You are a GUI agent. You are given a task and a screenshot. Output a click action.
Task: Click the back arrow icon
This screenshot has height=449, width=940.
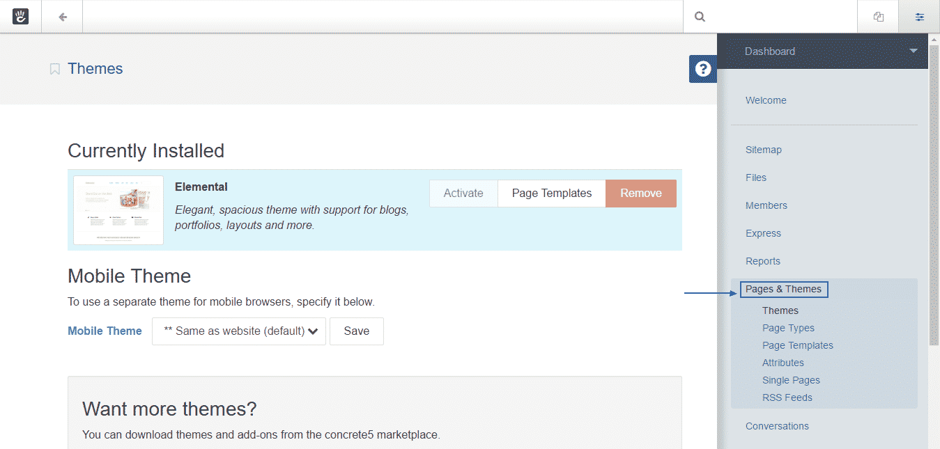point(63,17)
